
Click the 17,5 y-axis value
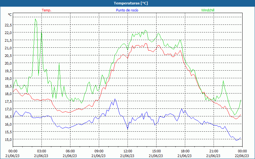click(8, 101)
